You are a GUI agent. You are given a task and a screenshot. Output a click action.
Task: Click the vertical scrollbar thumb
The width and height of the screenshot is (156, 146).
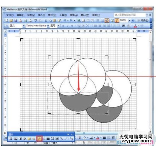point(150,60)
